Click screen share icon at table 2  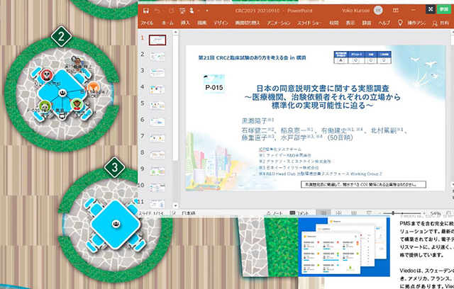tap(62, 116)
